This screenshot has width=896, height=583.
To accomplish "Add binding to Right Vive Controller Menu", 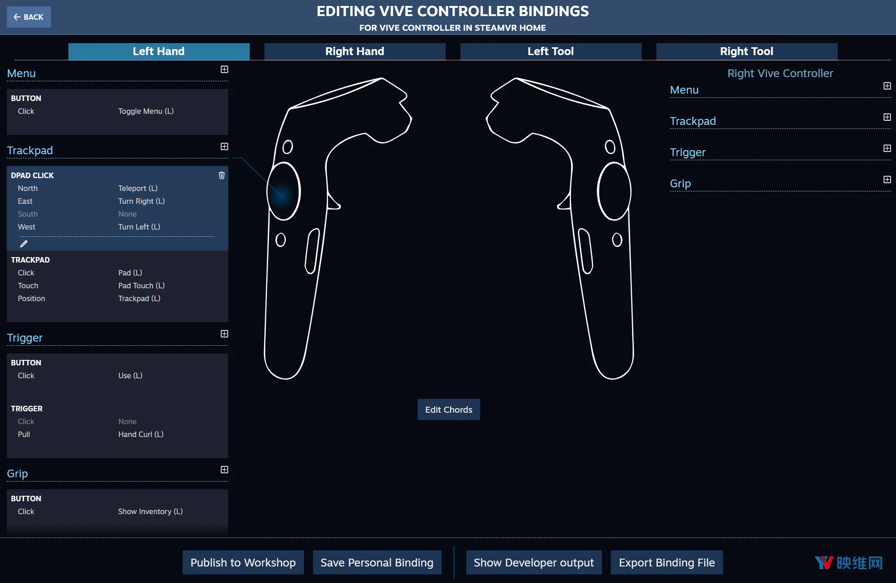I will (x=887, y=86).
